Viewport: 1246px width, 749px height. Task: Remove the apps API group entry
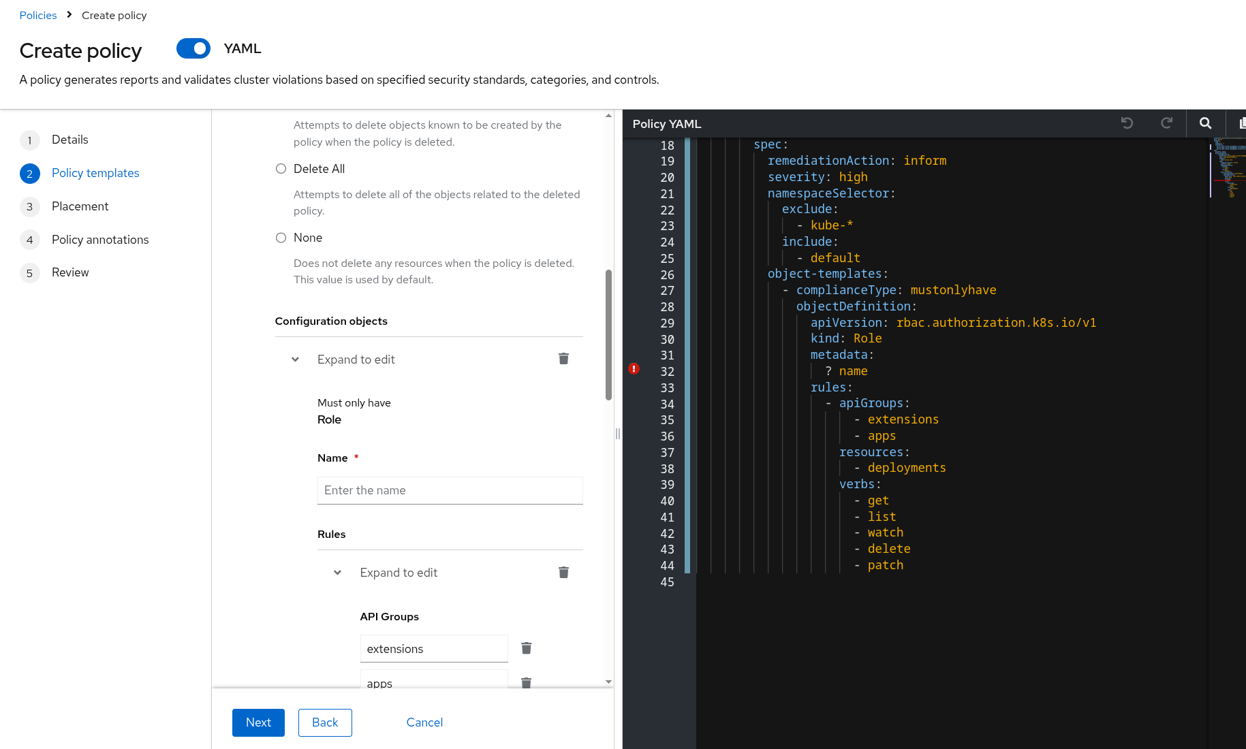coord(526,682)
